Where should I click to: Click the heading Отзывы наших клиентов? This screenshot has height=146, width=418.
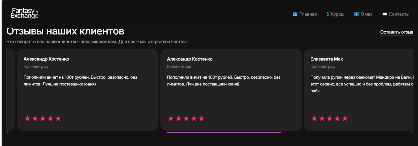[65, 31]
